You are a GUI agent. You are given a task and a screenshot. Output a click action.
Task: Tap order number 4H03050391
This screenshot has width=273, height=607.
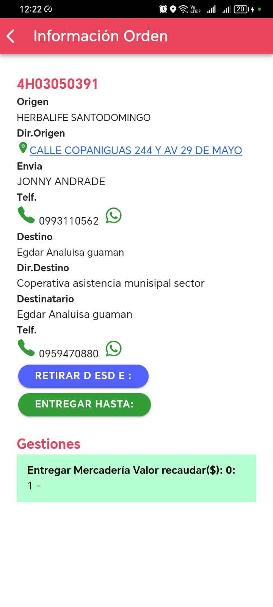coord(58,84)
